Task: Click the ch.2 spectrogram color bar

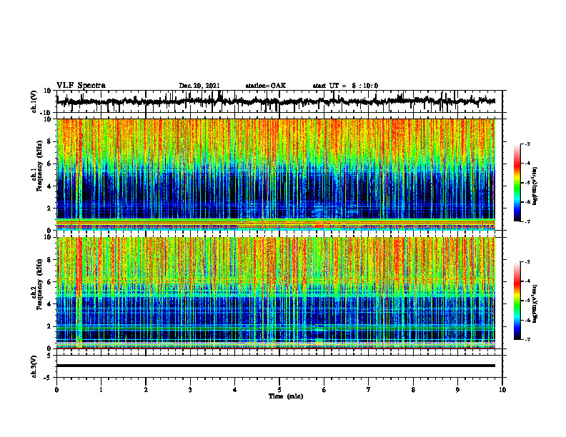Action: 517,301
